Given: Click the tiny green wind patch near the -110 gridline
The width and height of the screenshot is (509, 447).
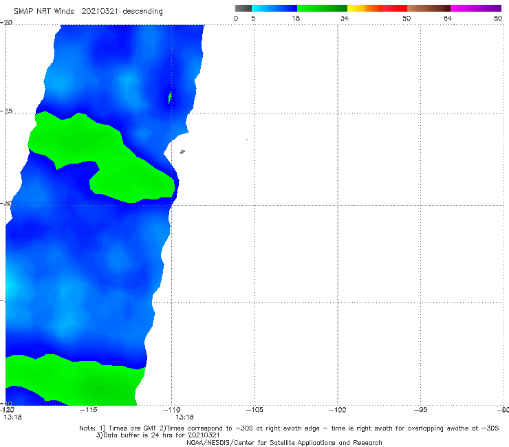Looking at the screenshot, I should (170, 98).
